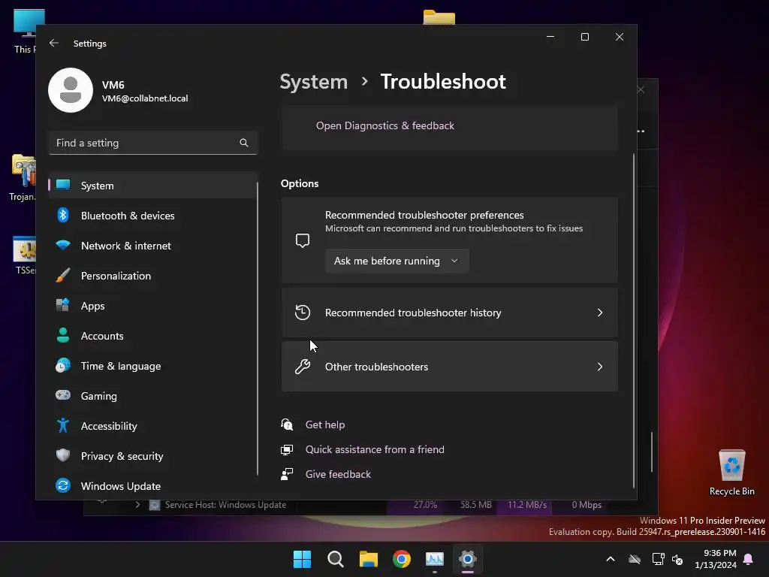Open Accessibility settings category

click(x=153, y=426)
